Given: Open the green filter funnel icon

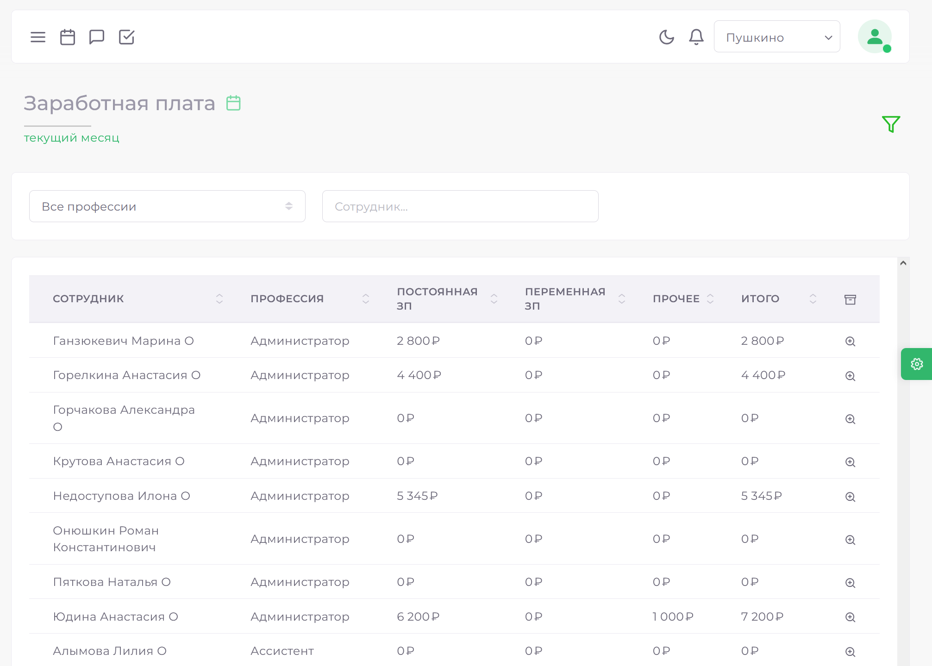Looking at the screenshot, I should coord(891,124).
